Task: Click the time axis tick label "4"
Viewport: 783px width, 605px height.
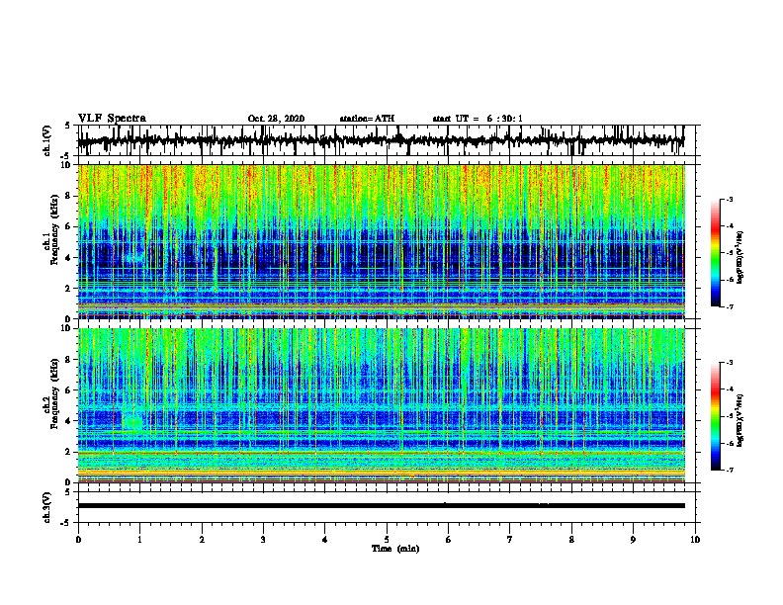Action: pyautogui.click(x=325, y=540)
